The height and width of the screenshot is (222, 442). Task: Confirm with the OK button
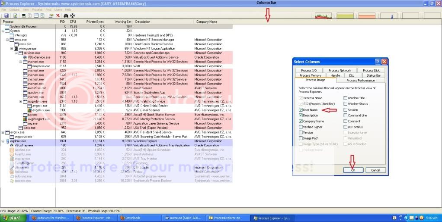point(353,170)
